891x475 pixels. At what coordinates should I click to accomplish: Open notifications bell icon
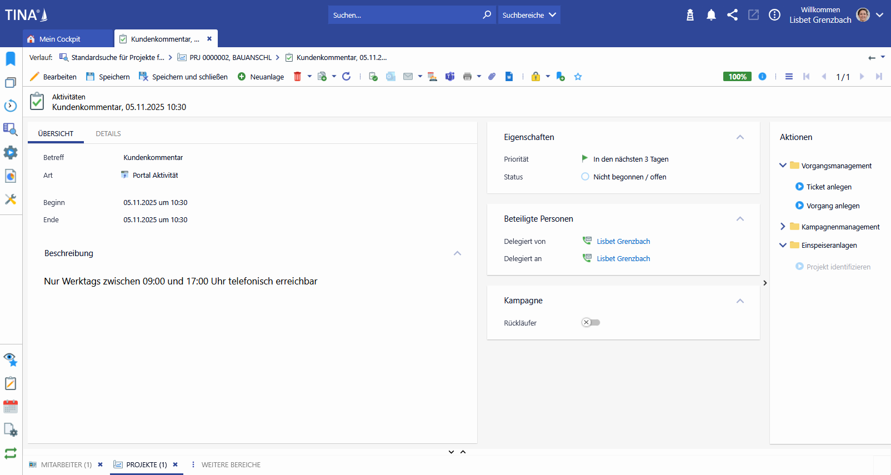pos(711,15)
